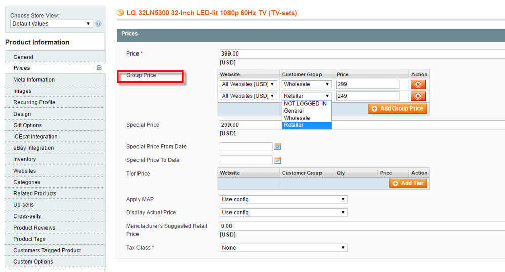Click the save icon beside Prices tab
Screen dimensions: 505x272
pos(99,68)
